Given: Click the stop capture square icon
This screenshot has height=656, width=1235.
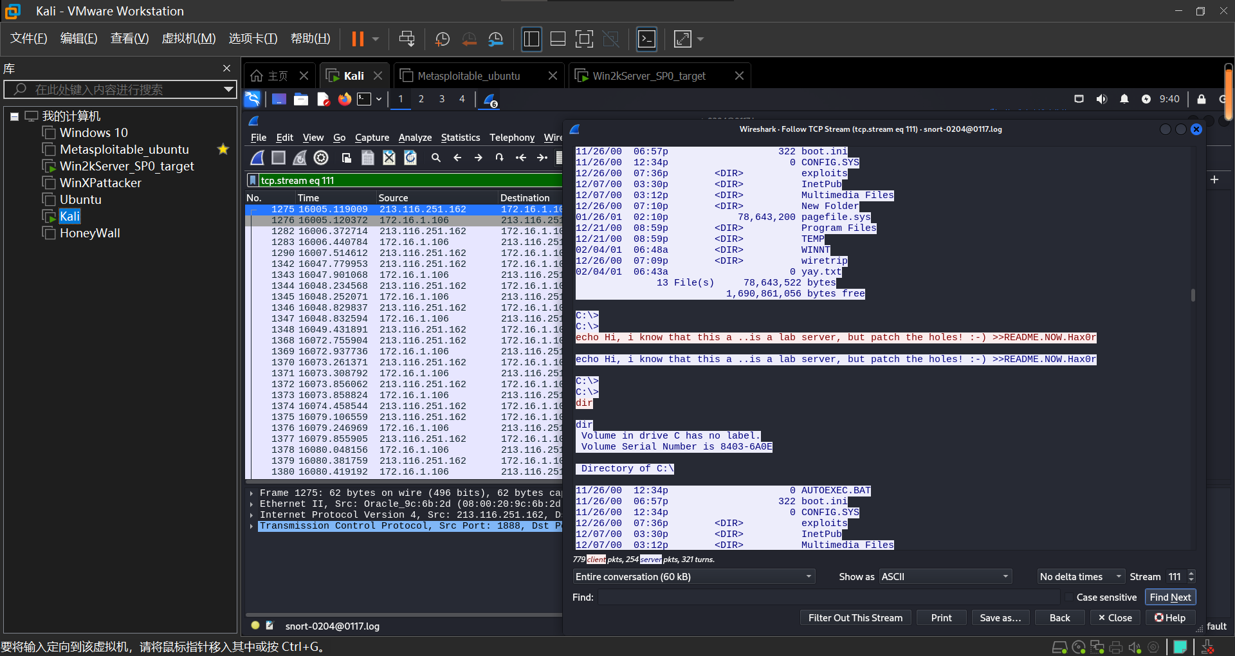Looking at the screenshot, I should coord(279,158).
